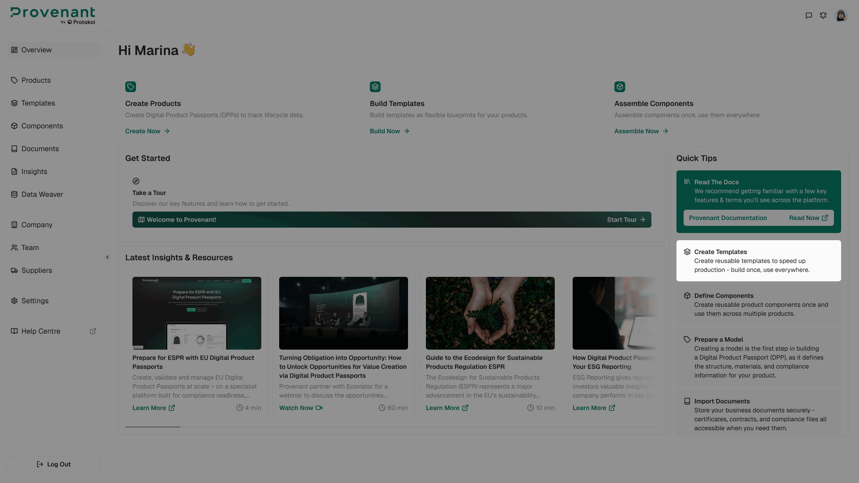Click the Define Components tip cube icon
Screen dimensions: 859x483
pos(687,296)
